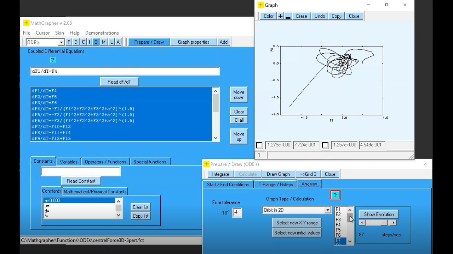Click the A toolbar letter button
This screenshot has height=254, width=453.
click(118, 42)
